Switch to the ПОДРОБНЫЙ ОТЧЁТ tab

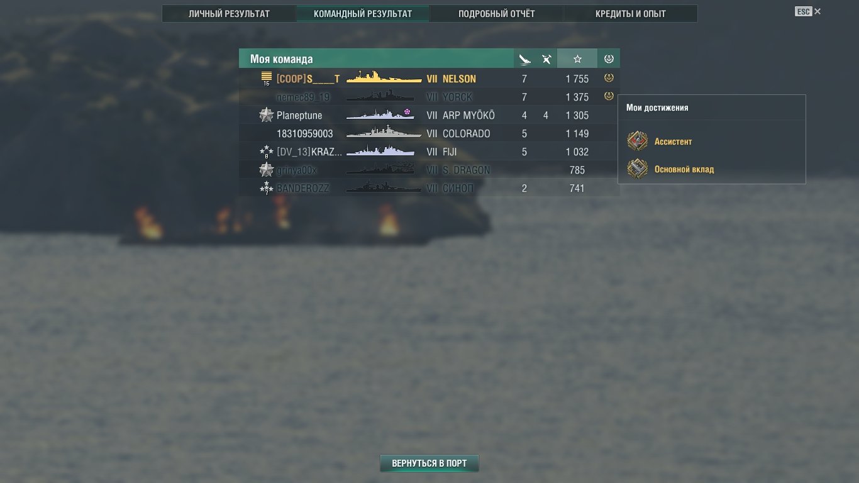point(496,14)
